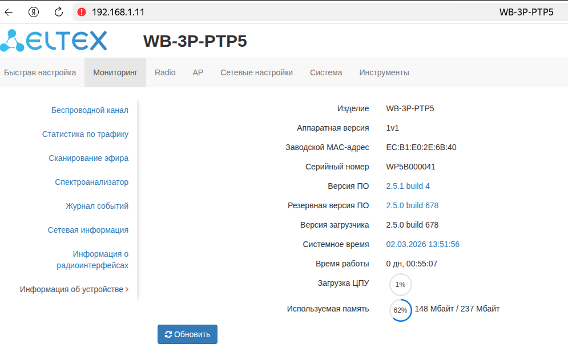Click the Изделие value WB-3P-PTP5
This screenshot has height=356, width=568.
(410, 108)
